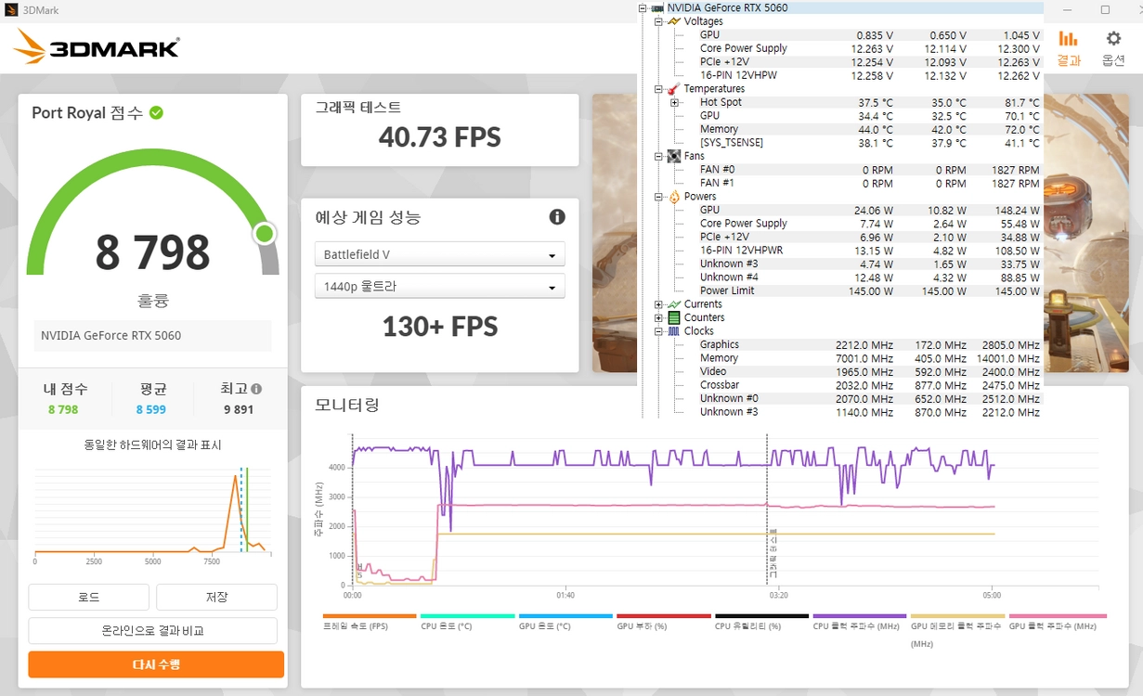This screenshot has width=1143, height=696.
Task: Click the score distribution chart
Action: pos(152,513)
